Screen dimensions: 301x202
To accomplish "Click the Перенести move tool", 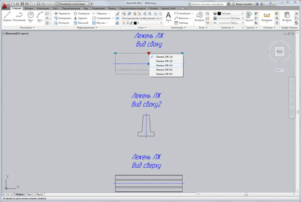I will point(62,14).
